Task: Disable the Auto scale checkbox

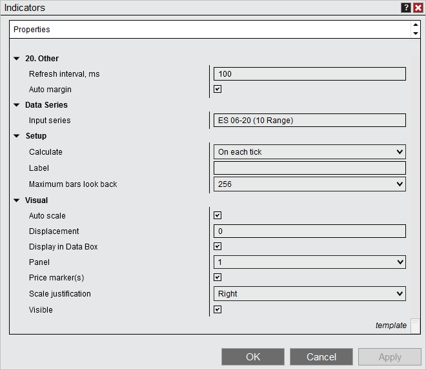Action: (218, 216)
